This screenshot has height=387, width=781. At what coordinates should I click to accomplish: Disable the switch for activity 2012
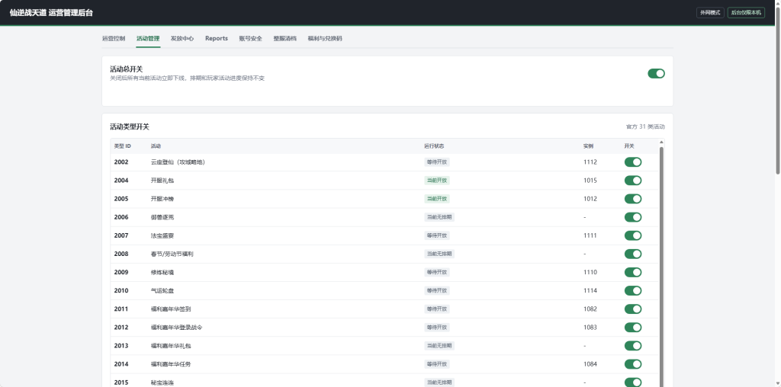633,328
